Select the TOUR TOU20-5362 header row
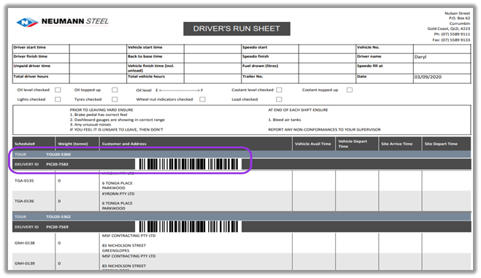 coord(242,217)
